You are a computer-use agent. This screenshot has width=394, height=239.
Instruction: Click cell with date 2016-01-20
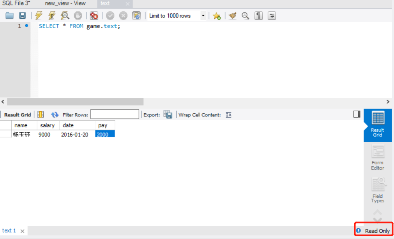(x=77, y=134)
